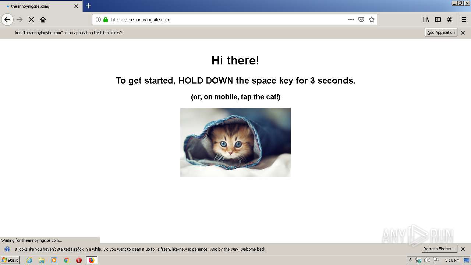Image resolution: width=471 pixels, height=265 pixels.
Task: Open Firefox Account profile icon
Action: click(x=450, y=20)
